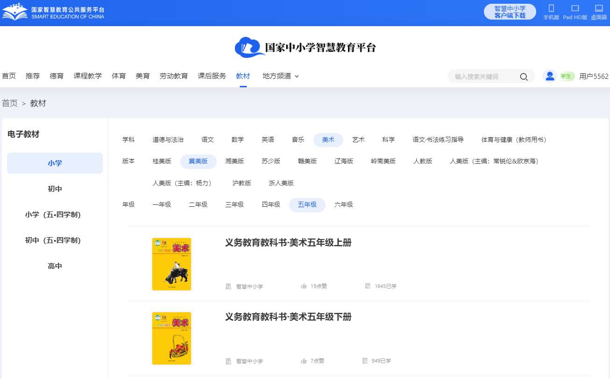
Task: Select the 赣美版 edition
Action: click(307, 161)
